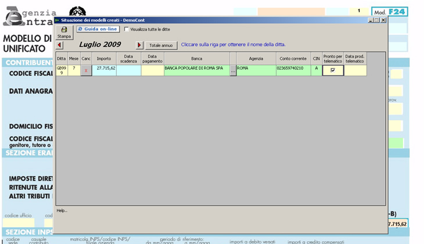The width and height of the screenshot is (427, 244).
Task: Go to previous month with left arrow
Action: click(x=59, y=45)
